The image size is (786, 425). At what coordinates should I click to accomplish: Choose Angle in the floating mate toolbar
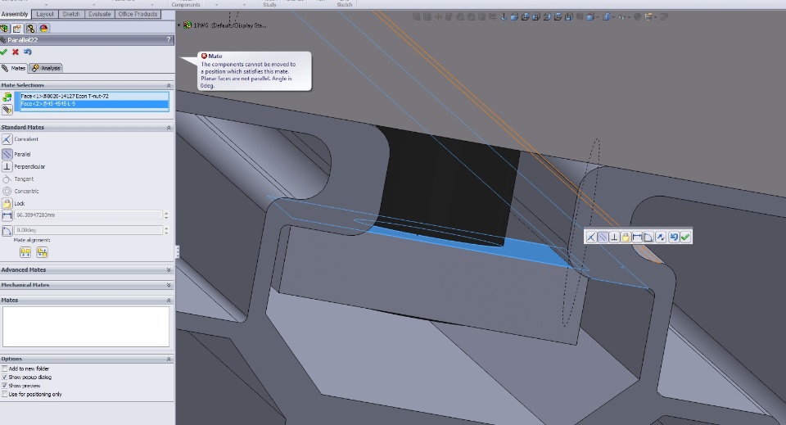coord(648,237)
